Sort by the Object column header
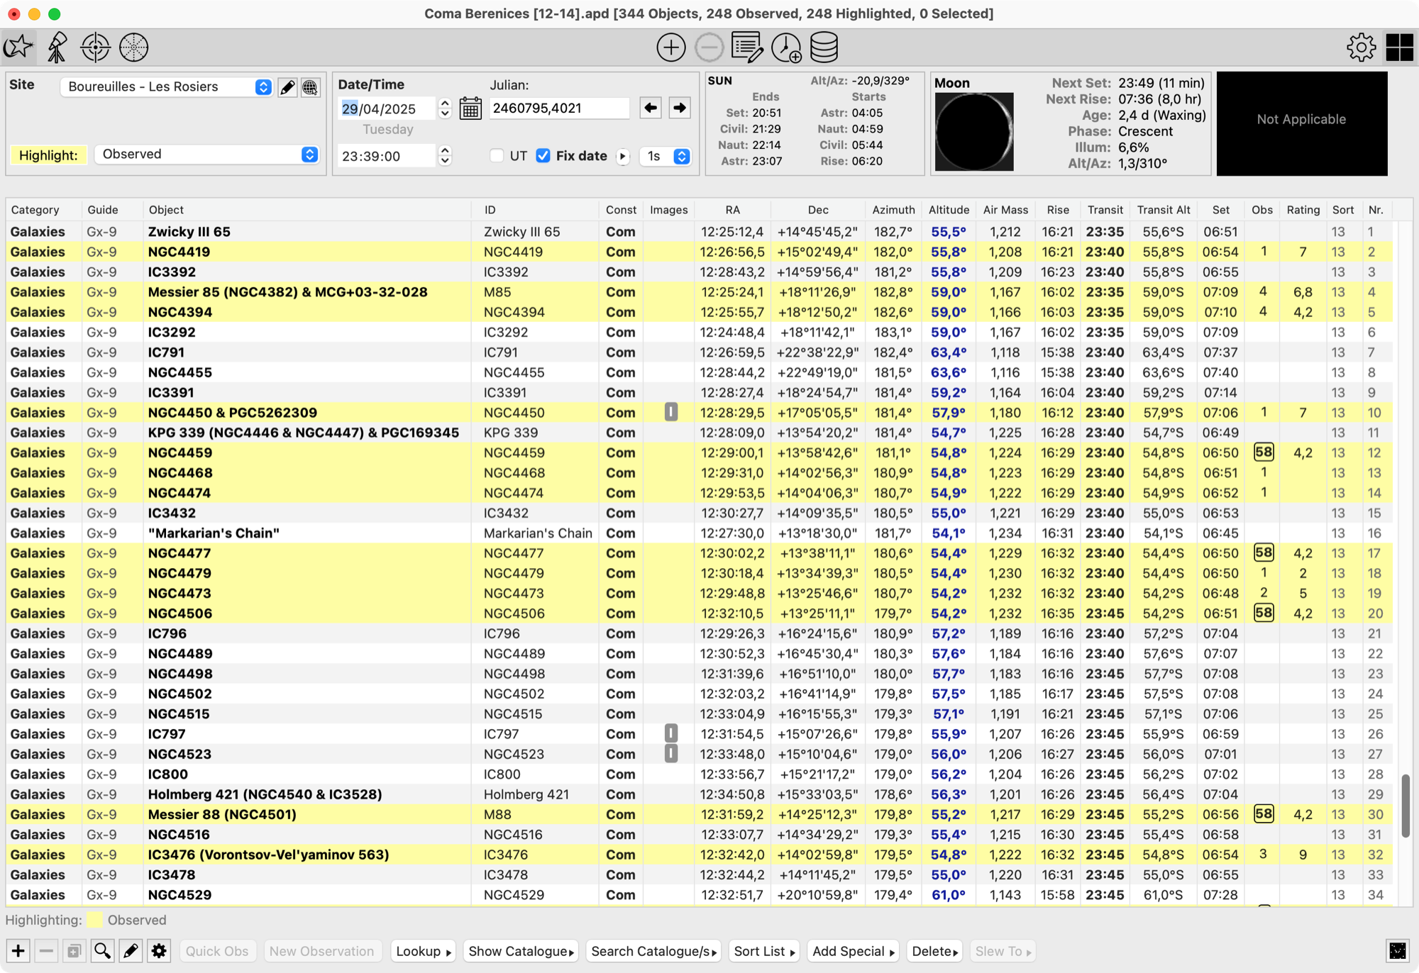1419x973 pixels. coord(307,210)
